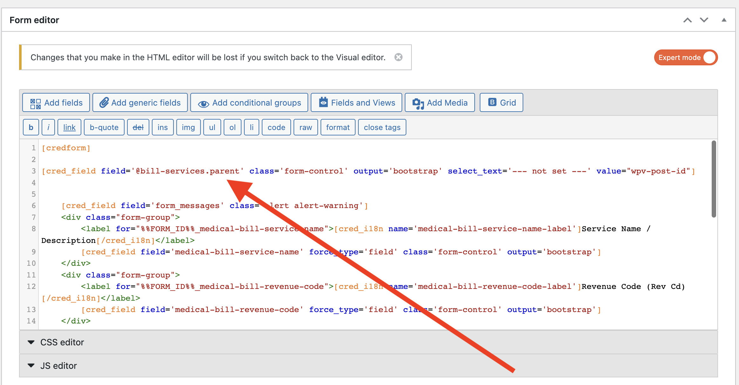Click the raw quicktag button
The height and width of the screenshot is (385, 739).
tap(306, 127)
